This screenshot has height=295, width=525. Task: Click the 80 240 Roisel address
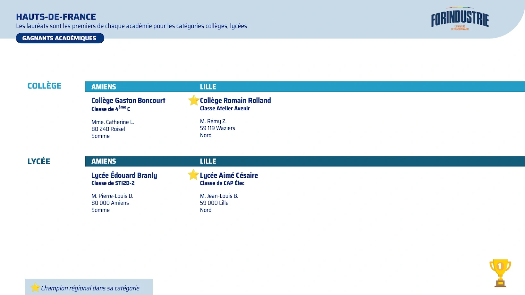point(108,129)
